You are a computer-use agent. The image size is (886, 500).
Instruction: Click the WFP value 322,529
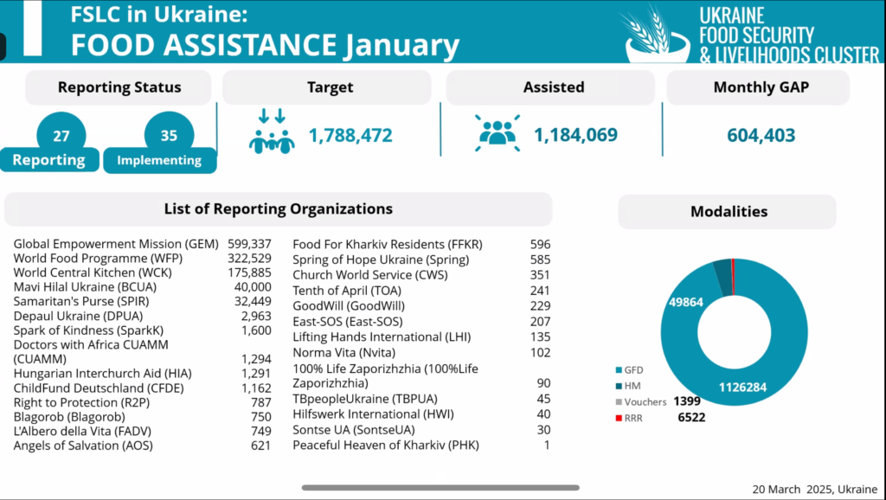250,259
